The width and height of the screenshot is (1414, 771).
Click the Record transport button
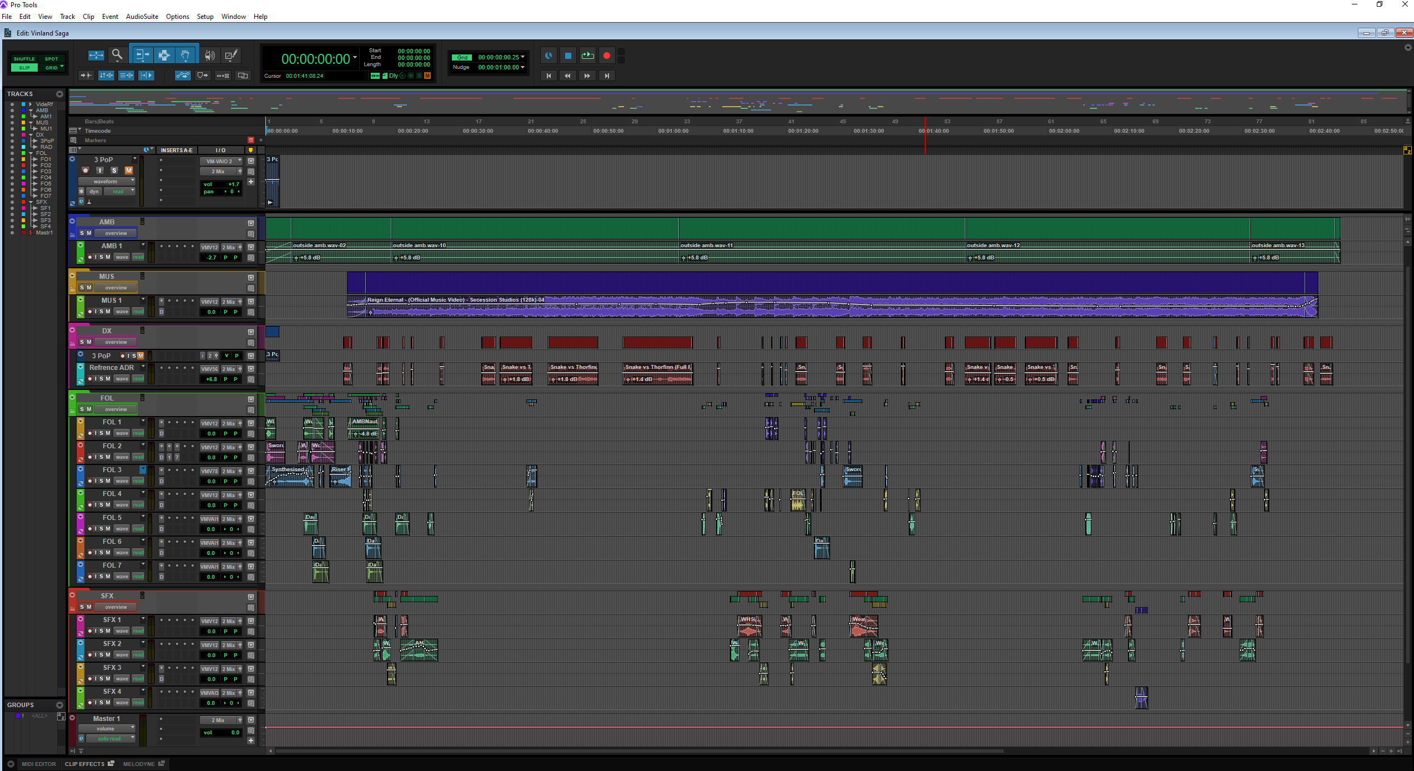[x=607, y=56]
